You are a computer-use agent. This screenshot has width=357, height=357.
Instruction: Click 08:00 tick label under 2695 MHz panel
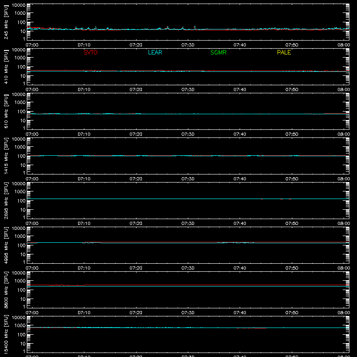[344, 224]
